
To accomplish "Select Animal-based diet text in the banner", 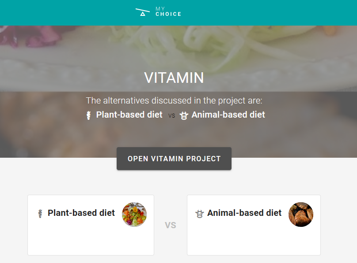I will coord(228,115).
